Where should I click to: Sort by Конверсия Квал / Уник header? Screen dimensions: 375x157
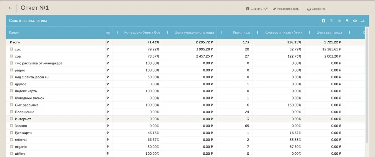point(283,33)
